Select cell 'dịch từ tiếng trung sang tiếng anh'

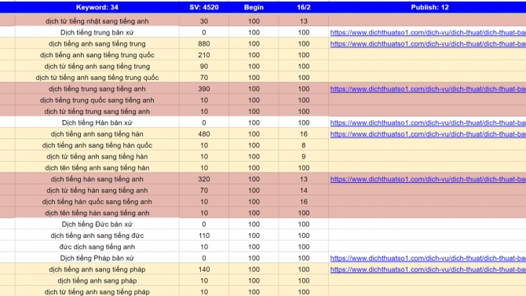tap(97, 111)
